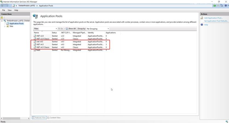229x123 pixels.
Task: Open the Filter field dropdown arrow
Action: [x=56, y=29]
